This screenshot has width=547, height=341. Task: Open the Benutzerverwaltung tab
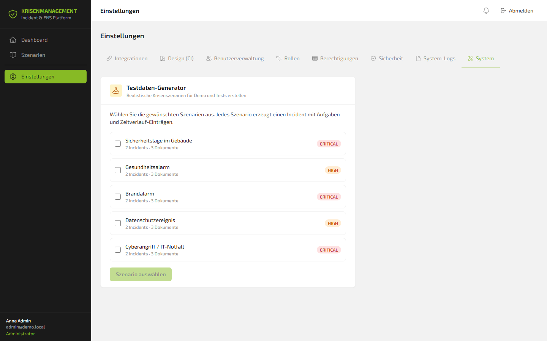(235, 58)
